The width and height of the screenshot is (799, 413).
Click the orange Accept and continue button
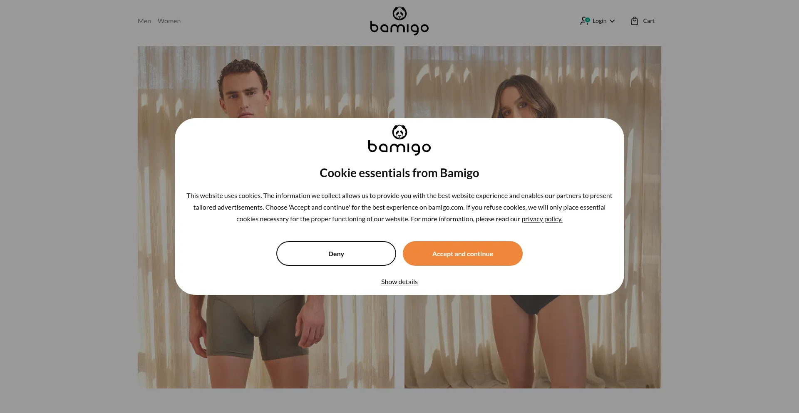[x=463, y=253]
